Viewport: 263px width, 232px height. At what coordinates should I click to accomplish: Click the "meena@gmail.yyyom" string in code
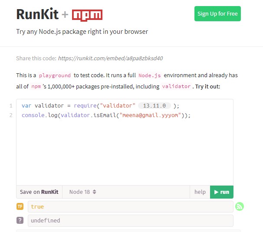point(150,115)
